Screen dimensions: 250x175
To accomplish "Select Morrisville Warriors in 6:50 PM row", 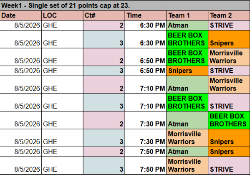I will click(229, 57).
